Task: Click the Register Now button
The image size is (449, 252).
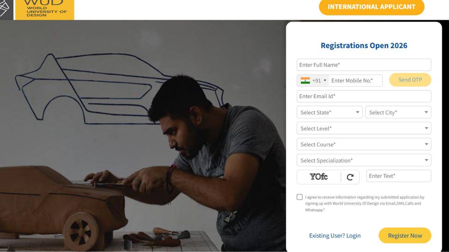Action: [x=405, y=236]
